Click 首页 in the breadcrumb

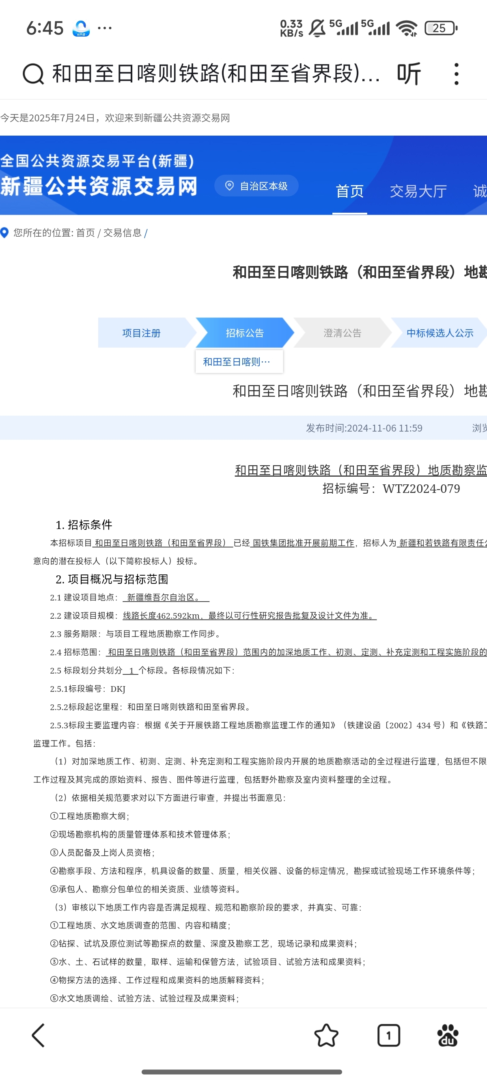coord(85,233)
